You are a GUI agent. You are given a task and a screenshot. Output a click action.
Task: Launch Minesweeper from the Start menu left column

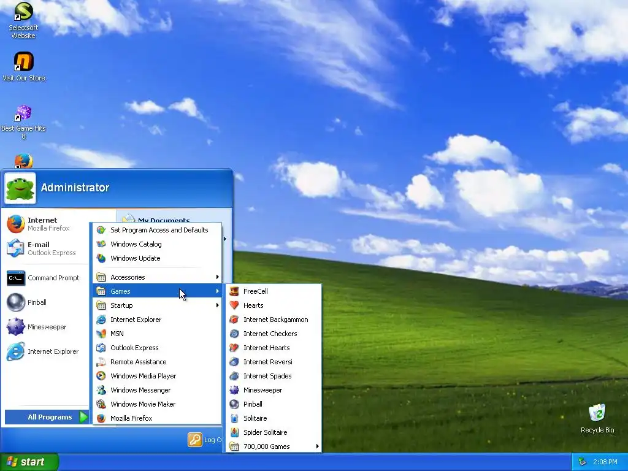45,327
